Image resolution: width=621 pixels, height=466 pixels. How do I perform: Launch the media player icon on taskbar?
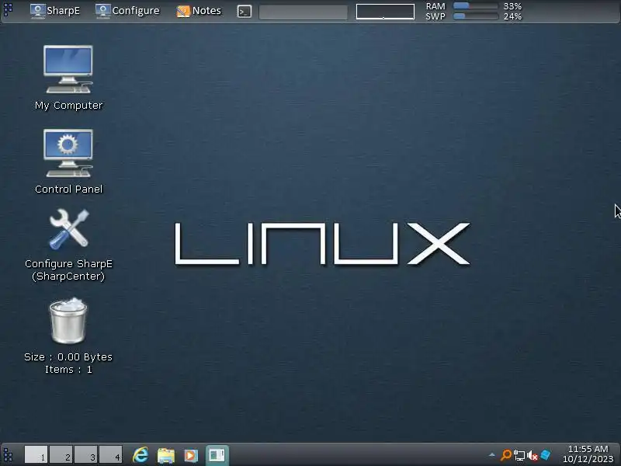click(191, 455)
